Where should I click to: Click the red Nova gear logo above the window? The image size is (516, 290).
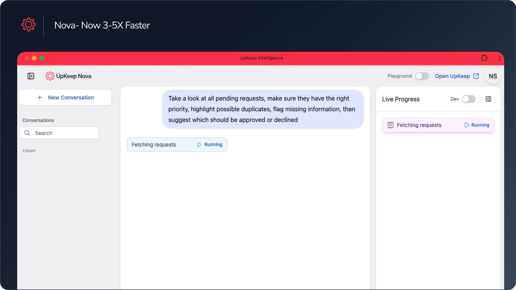point(28,24)
